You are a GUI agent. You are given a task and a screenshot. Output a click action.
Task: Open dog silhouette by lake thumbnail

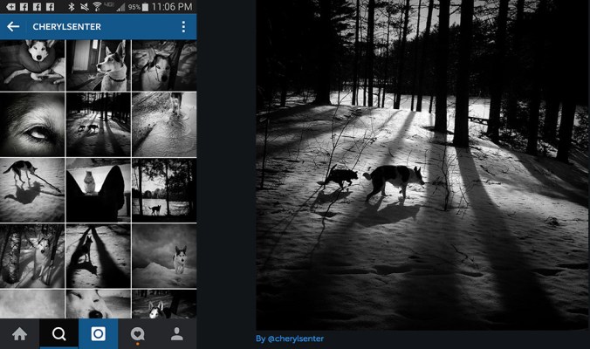point(164,189)
